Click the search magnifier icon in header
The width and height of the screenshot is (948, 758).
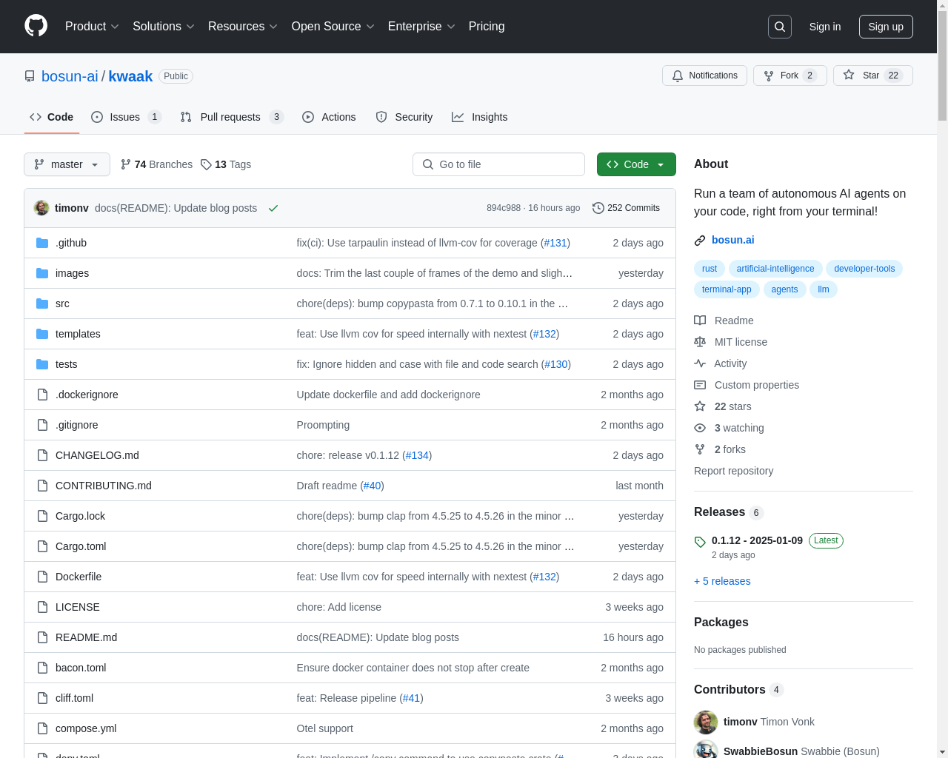(x=780, y=27)
